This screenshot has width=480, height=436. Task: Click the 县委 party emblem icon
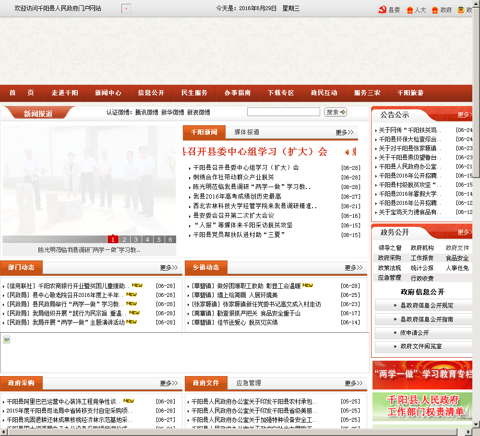tap(383, 10)
